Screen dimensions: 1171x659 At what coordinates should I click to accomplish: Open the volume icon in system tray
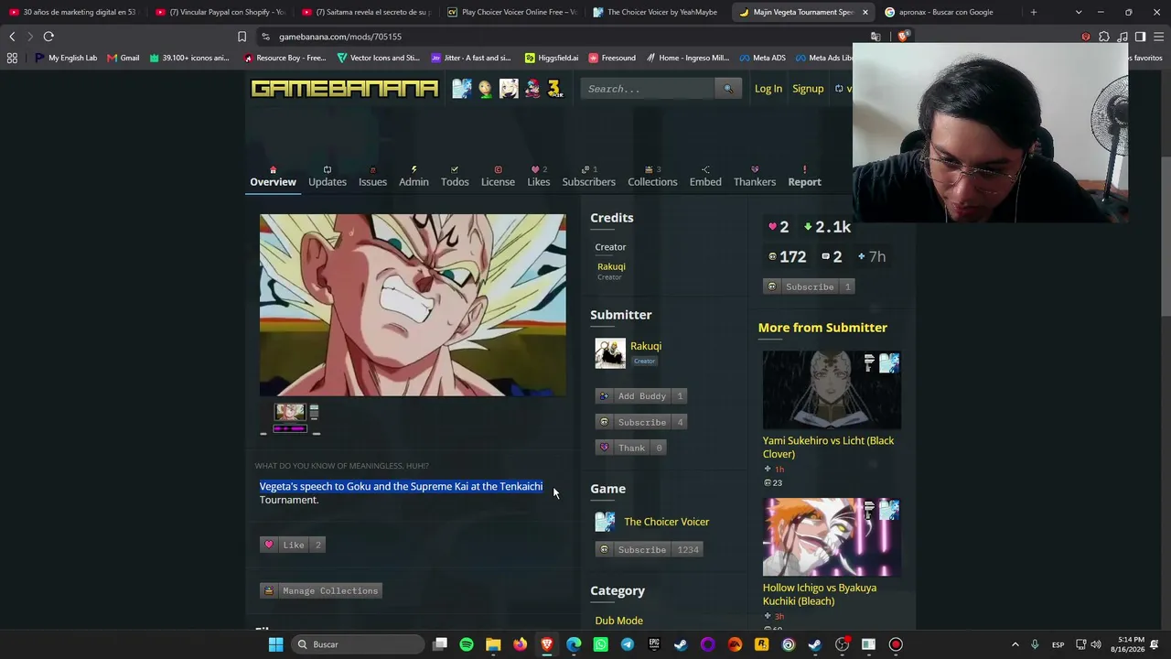pyautogui.click(x=1096, y=644)
